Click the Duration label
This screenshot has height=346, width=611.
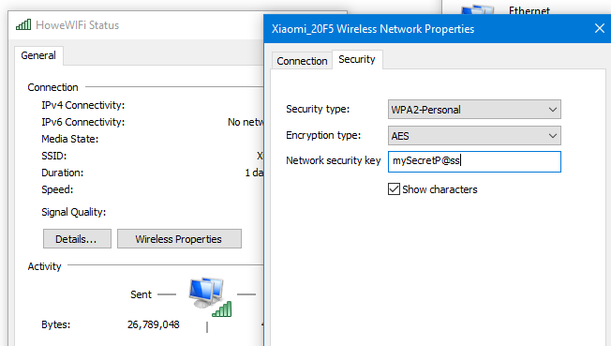[x=63, y=173]
